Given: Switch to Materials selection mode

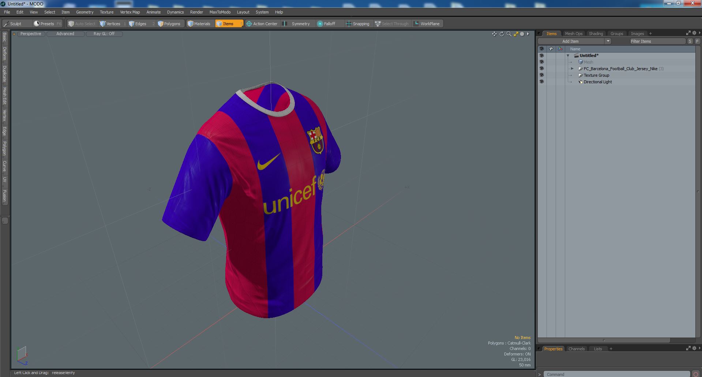Looking at the screenshot, I should click(x=200, y=24).
